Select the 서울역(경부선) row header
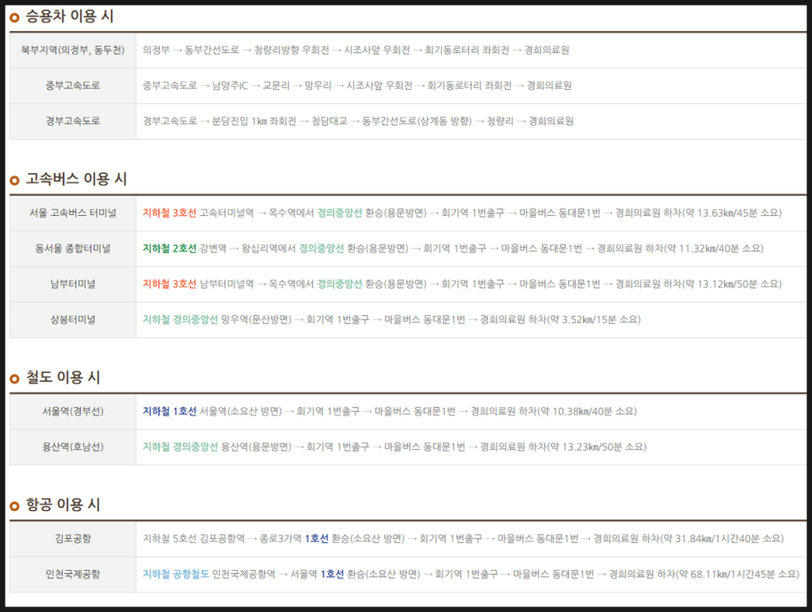This screenshot has height=612, width=812. (73, 411)
